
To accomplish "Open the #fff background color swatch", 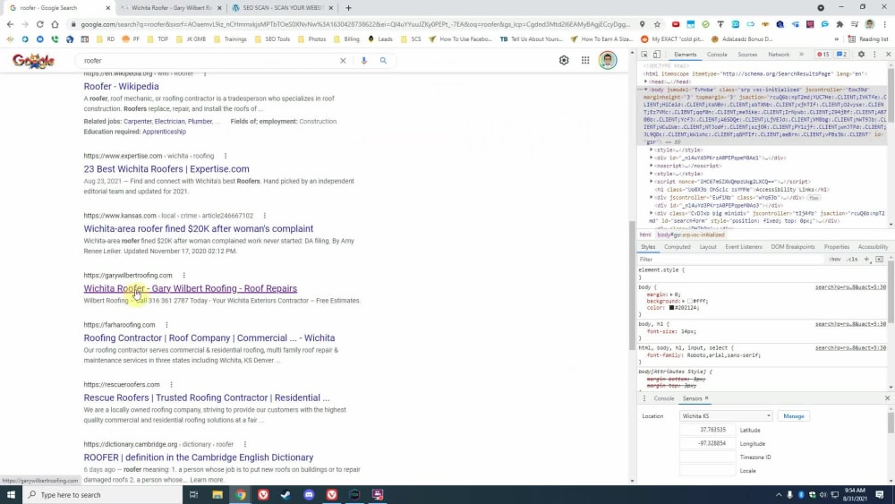I will (689, 301).
